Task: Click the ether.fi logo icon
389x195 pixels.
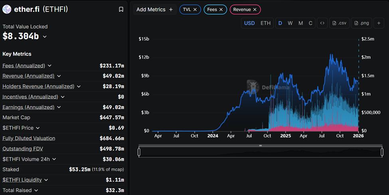Action: [7, 9]
